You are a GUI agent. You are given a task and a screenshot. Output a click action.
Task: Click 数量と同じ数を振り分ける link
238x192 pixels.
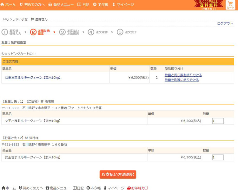coord(183,75)
